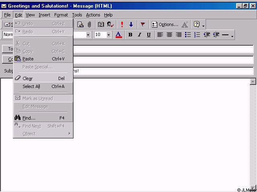This screenshot has height=192, width=257.
Task: Decrease indent icon
Action: 207,35
